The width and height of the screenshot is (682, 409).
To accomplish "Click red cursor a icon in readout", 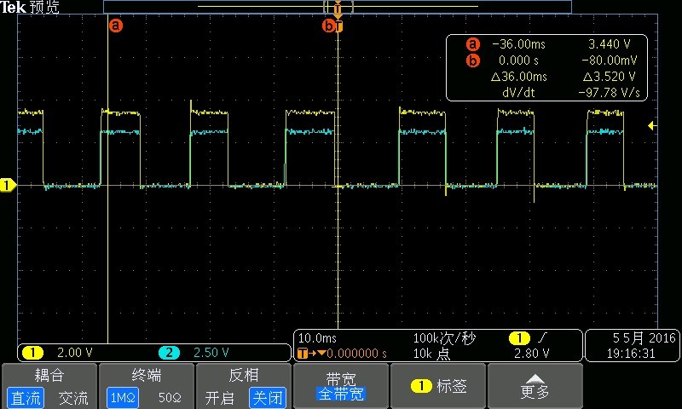I will point(473,44).
